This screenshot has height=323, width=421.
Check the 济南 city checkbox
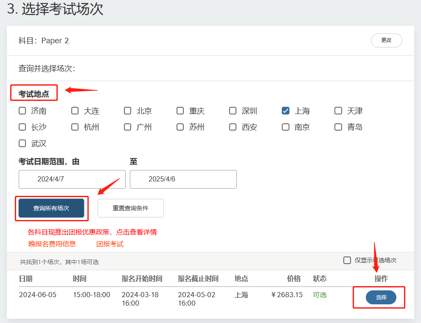(22, 111)
